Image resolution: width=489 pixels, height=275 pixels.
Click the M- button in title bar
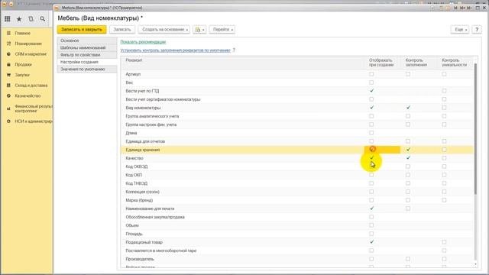(x=469, y=8)
